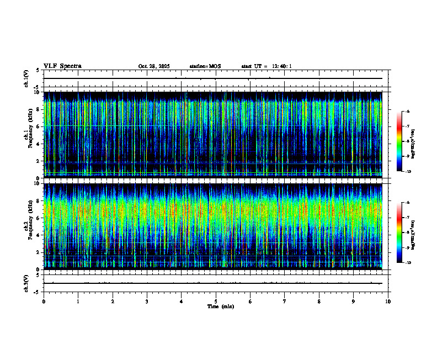Image resolution: width=437 pixels, height=338 pixels.
Task: Click the ch.1 voltage trace strip
Action: pyautogui.click(x=216, y=78)
